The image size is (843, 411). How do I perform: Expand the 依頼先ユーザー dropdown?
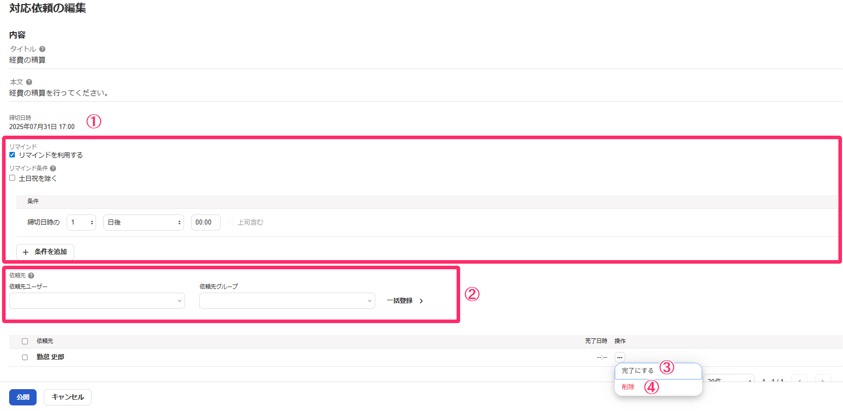coord(97,301)
